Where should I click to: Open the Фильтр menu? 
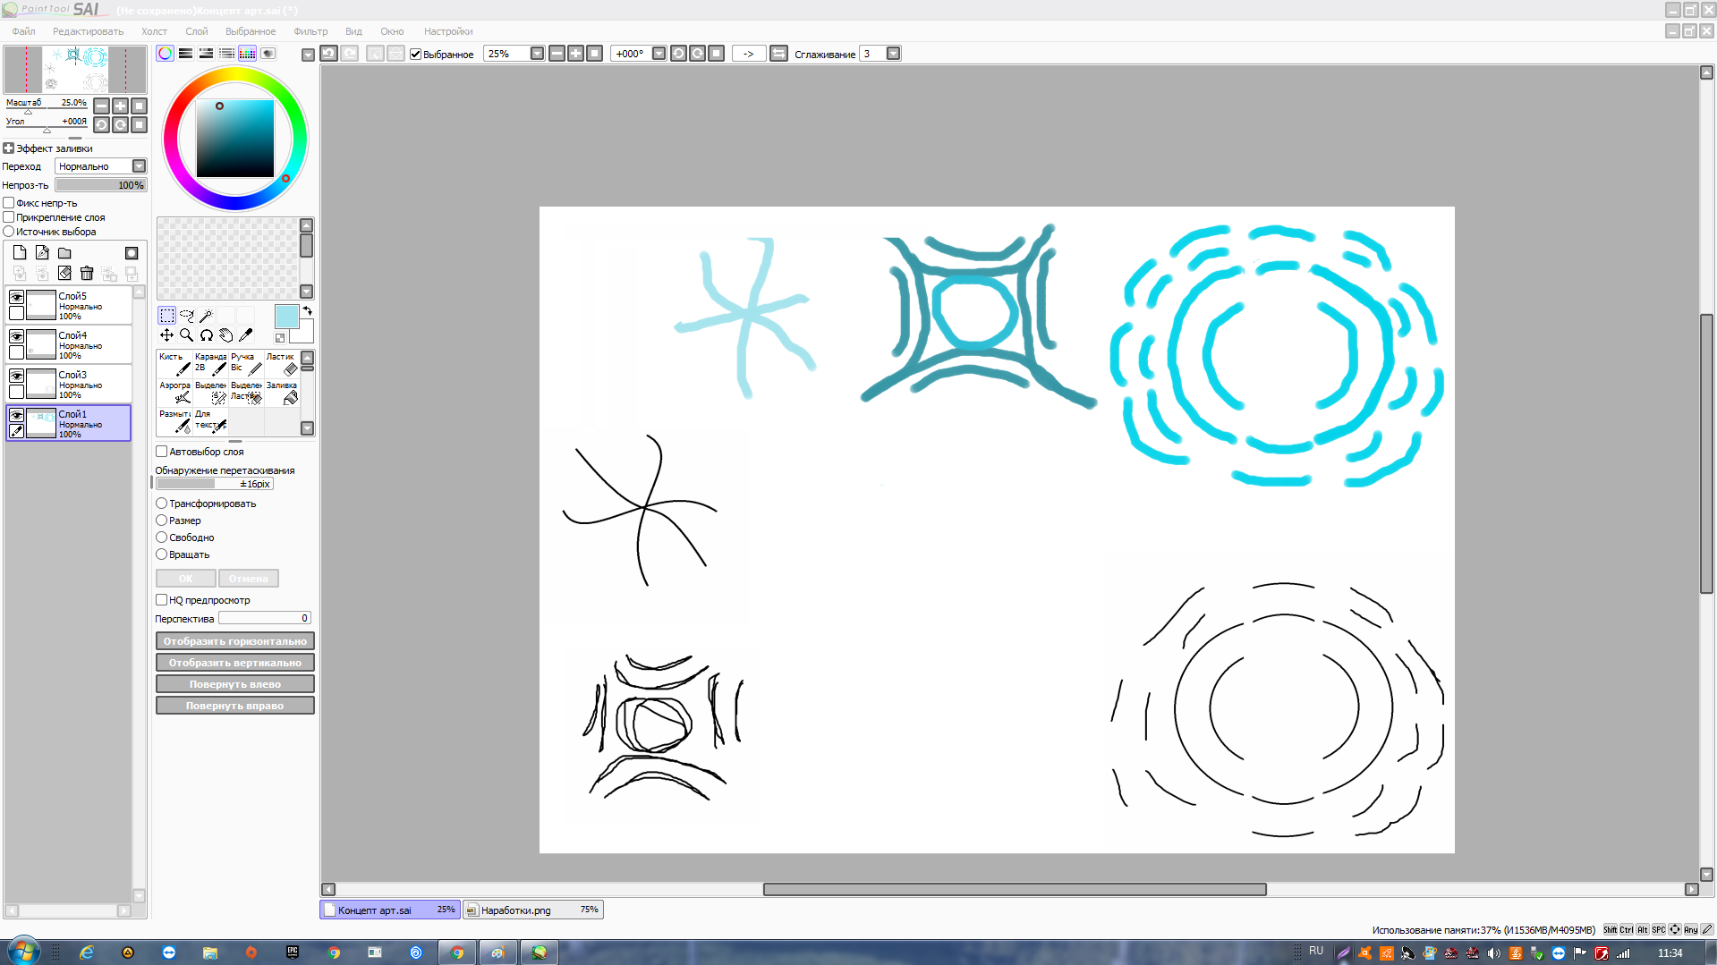pos(310,31)
